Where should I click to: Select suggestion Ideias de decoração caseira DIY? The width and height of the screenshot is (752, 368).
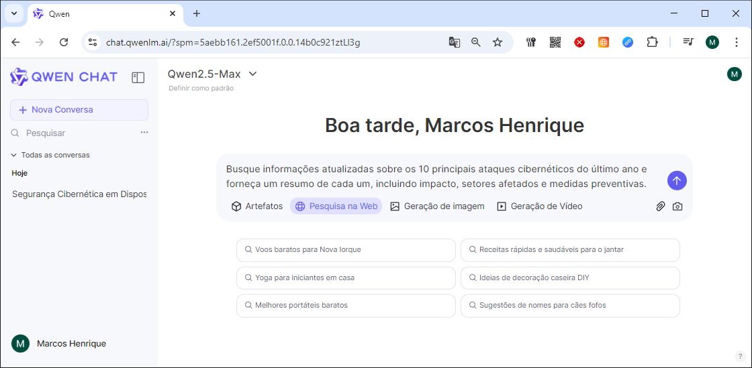570,278
